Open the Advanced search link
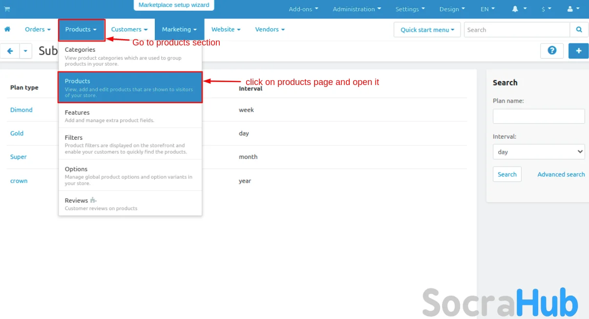 coord(561,174)
